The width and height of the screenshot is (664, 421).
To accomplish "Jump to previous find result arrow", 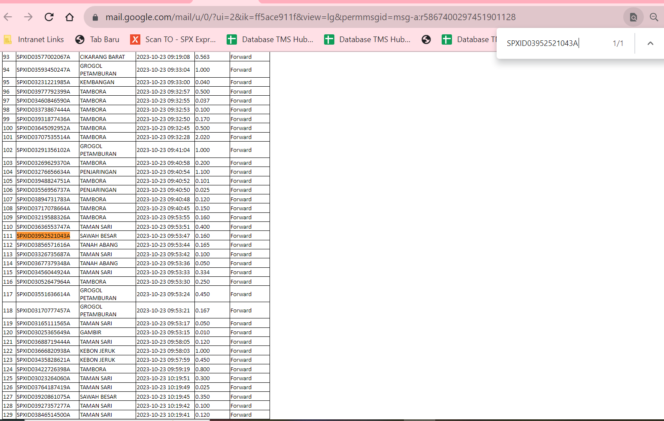I will (x=650, y=43).
